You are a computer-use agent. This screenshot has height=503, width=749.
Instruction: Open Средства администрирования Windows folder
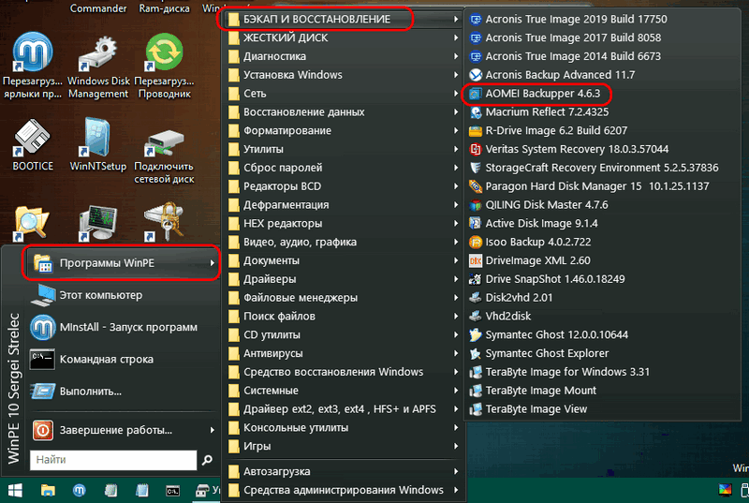pos(343,490)
